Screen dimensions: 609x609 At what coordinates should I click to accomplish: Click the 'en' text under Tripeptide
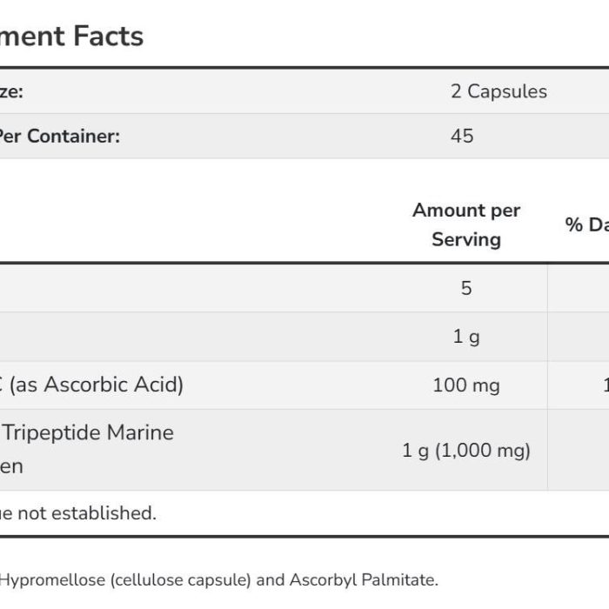pyautogui.click(x=11, y=466)
